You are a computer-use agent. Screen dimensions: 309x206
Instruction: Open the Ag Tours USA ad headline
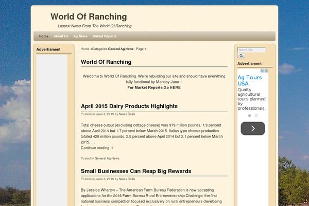pyautogui.click(x=250, y=80)
